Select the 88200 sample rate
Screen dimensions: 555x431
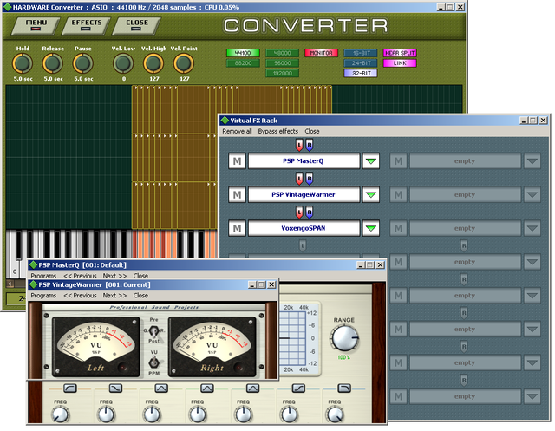(x=243, y=63)
